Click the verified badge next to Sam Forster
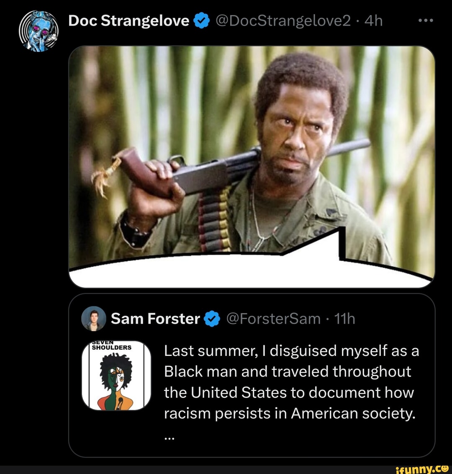452x474 pixels. click(212, 319)
